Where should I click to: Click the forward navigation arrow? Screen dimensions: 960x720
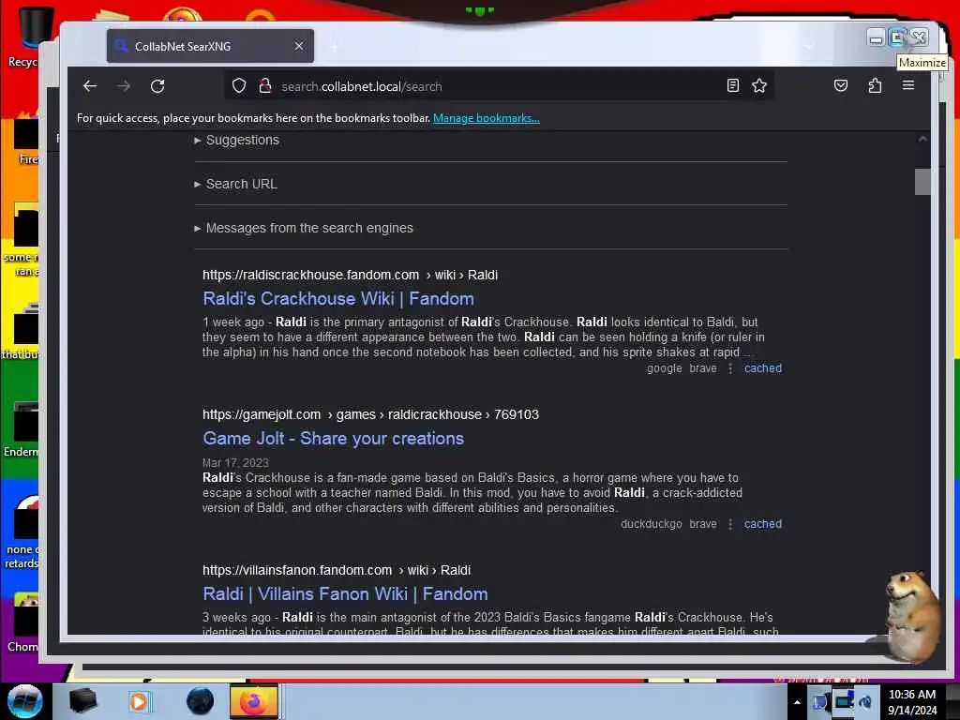coord(124,86)
